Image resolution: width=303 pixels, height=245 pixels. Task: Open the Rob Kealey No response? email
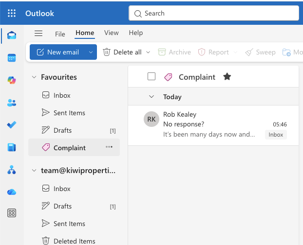pyautogui.click(x=213, y=125)
